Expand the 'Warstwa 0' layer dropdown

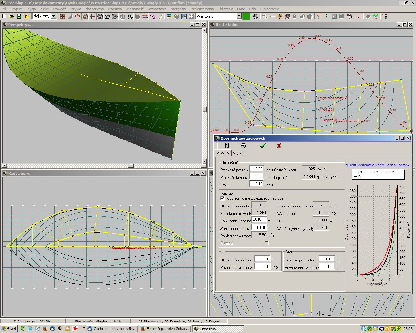[x=239, y=16]
